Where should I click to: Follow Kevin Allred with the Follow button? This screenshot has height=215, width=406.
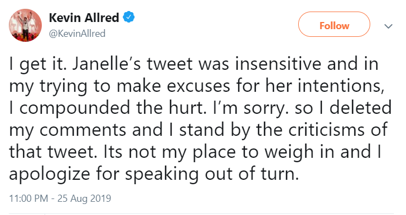tap(334, 25)
